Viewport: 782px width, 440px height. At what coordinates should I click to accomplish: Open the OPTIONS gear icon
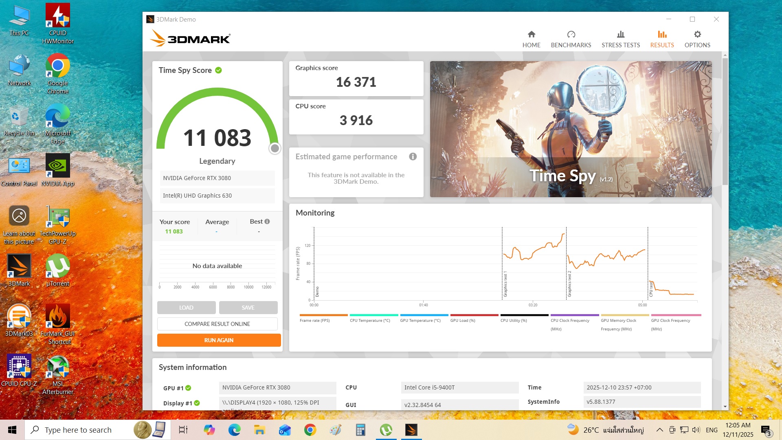pos(697,35)
